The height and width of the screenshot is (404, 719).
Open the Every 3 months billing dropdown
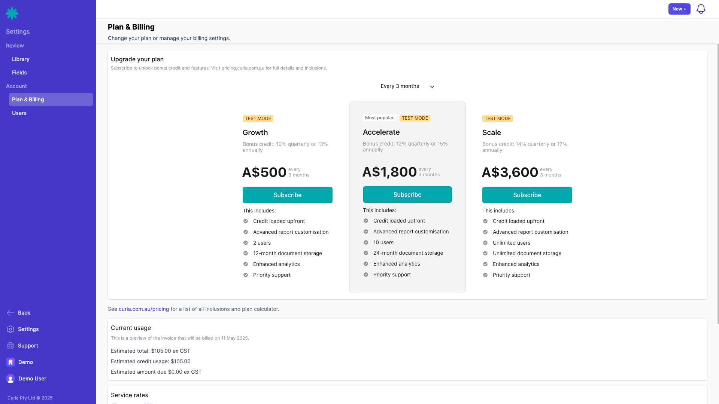coord(400,86)
